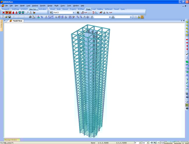Click the red up arrow view icon
Image resolution: width=189 pixels, height=144 pixels.
click(x=187, y=46)
